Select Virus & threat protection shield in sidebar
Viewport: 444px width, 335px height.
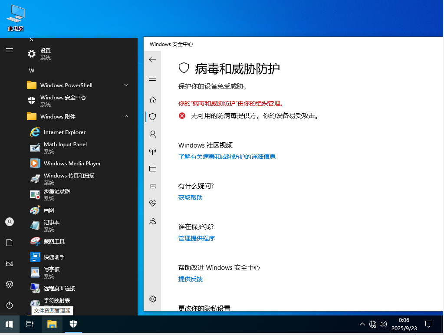(153, 117)
